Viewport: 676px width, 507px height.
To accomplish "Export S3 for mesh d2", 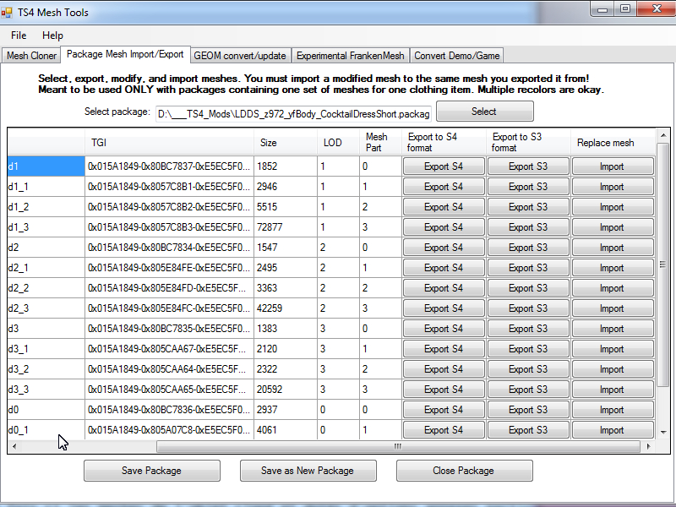I will [528, 248].
